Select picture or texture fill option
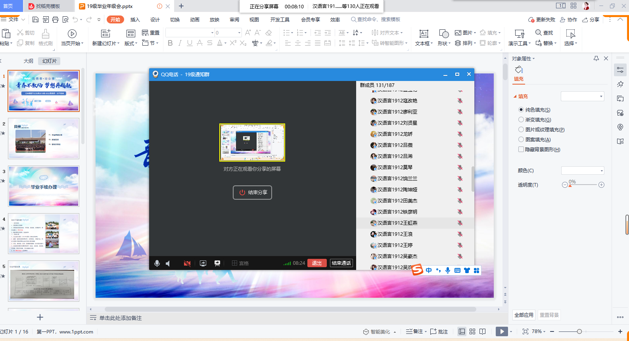 pyautogui.click(x=521, y=129)
